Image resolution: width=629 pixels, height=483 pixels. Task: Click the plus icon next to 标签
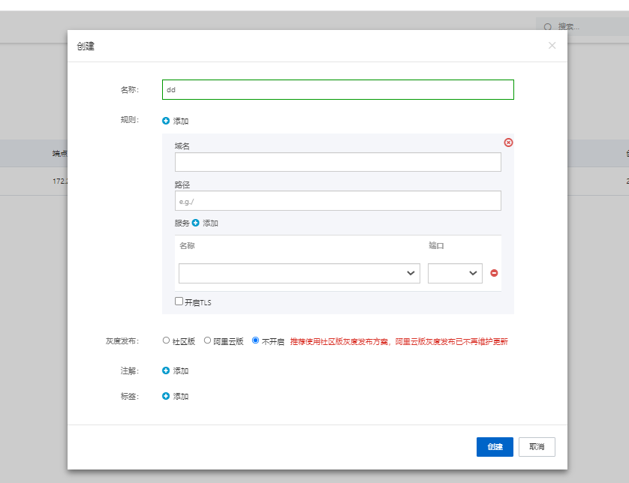tap(166, 396)
